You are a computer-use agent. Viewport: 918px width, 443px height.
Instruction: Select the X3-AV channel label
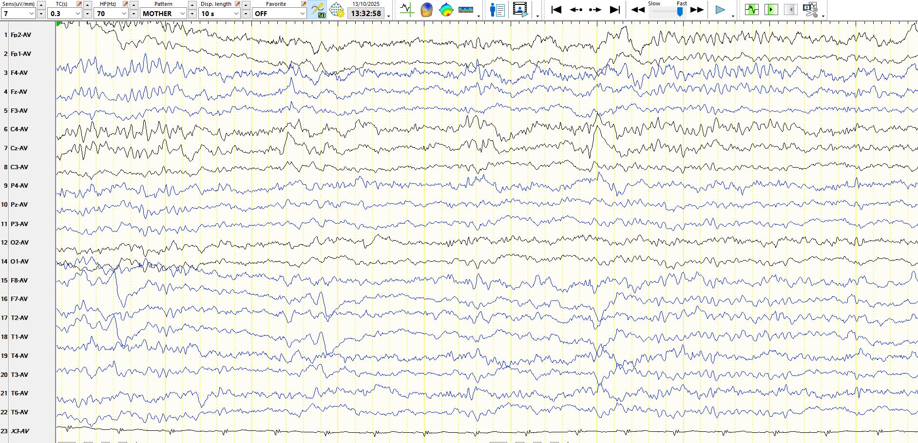coord(20,431)
